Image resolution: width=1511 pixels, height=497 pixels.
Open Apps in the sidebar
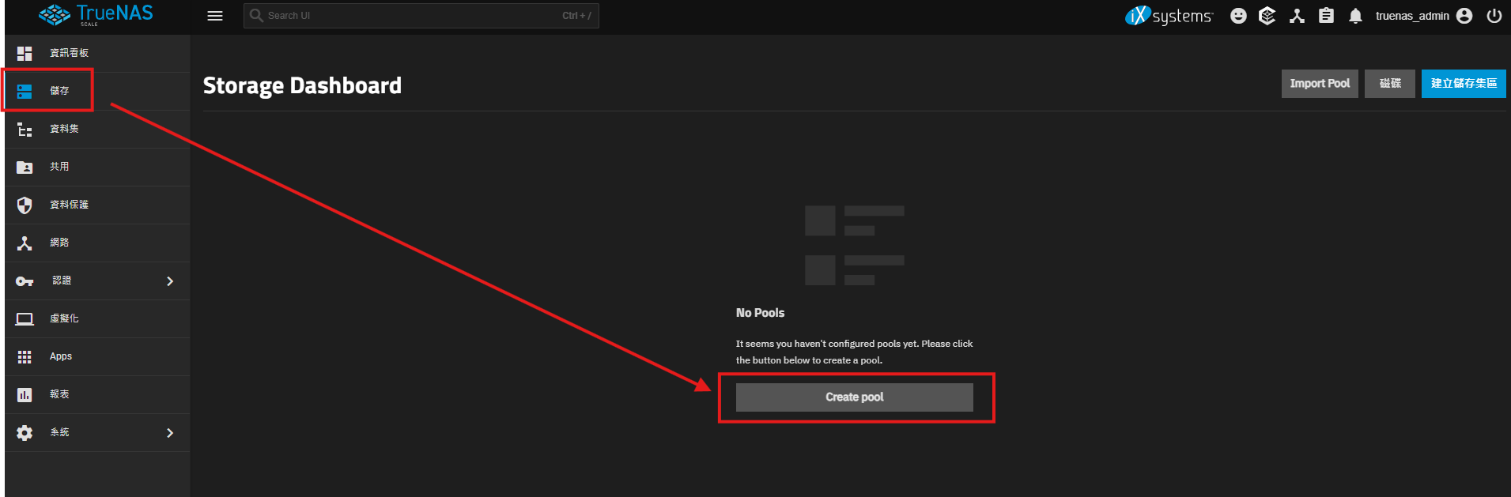[x=60, y=356]
